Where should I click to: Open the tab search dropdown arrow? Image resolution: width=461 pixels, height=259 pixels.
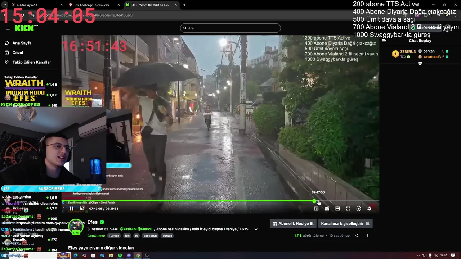pos(4,5)
